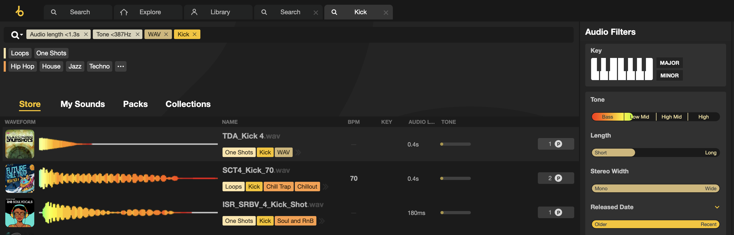Close the Kick tab
Screen dimensions: 734x235
coord(386,13)
